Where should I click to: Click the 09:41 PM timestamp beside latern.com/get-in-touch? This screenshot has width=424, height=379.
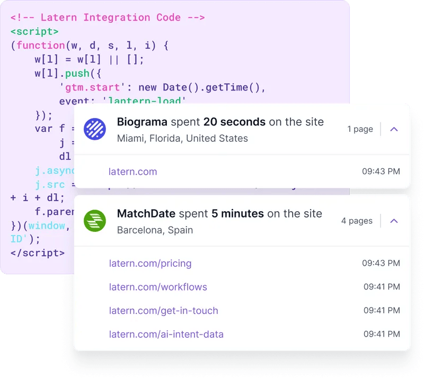382,310
